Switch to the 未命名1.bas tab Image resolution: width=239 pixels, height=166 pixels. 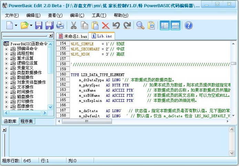tap(73, 36)
